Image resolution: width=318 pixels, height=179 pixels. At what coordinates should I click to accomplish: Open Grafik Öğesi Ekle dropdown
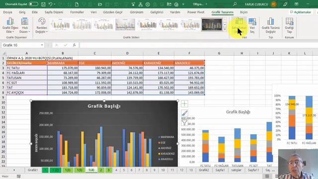(10, 25)
